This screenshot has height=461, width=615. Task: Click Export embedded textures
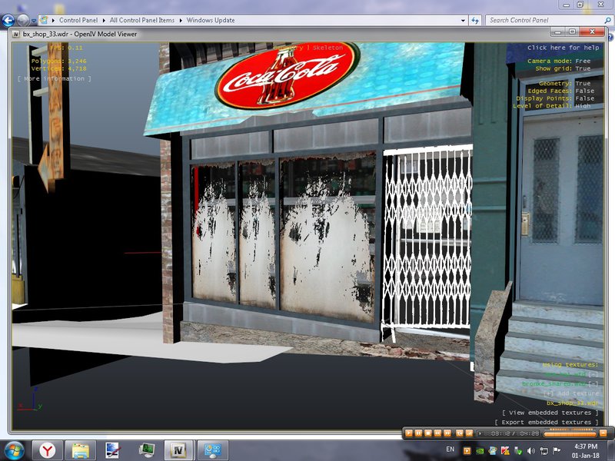pyautogui.click(x=547, y=422)
